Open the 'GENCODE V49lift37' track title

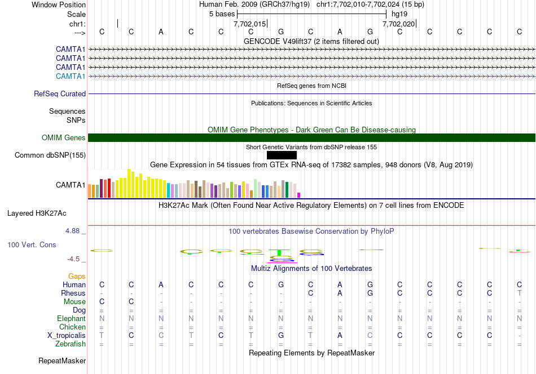[311, 41]
